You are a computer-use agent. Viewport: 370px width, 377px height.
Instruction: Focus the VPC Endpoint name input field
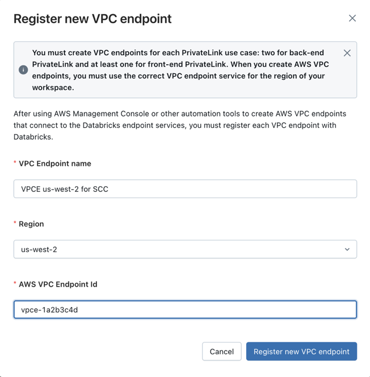tap(185, 189)
